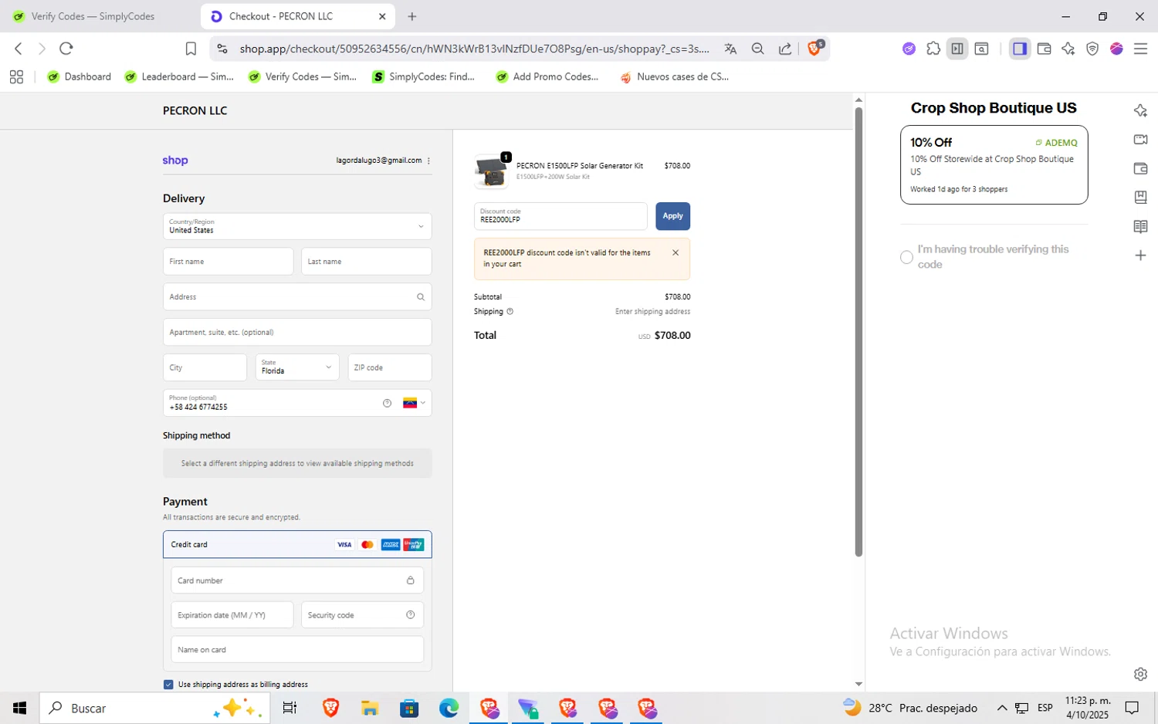Click the security code help icon
Screen dimensions: 1158x724
click(410, 614)
